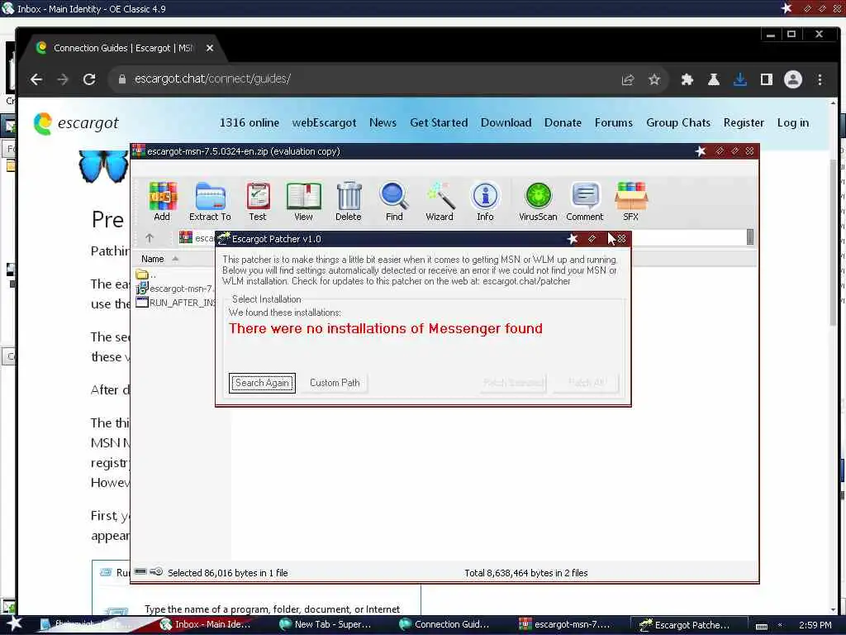Open Chrome three-dot menu
The image size is (846, 635).
click(820, 80)
